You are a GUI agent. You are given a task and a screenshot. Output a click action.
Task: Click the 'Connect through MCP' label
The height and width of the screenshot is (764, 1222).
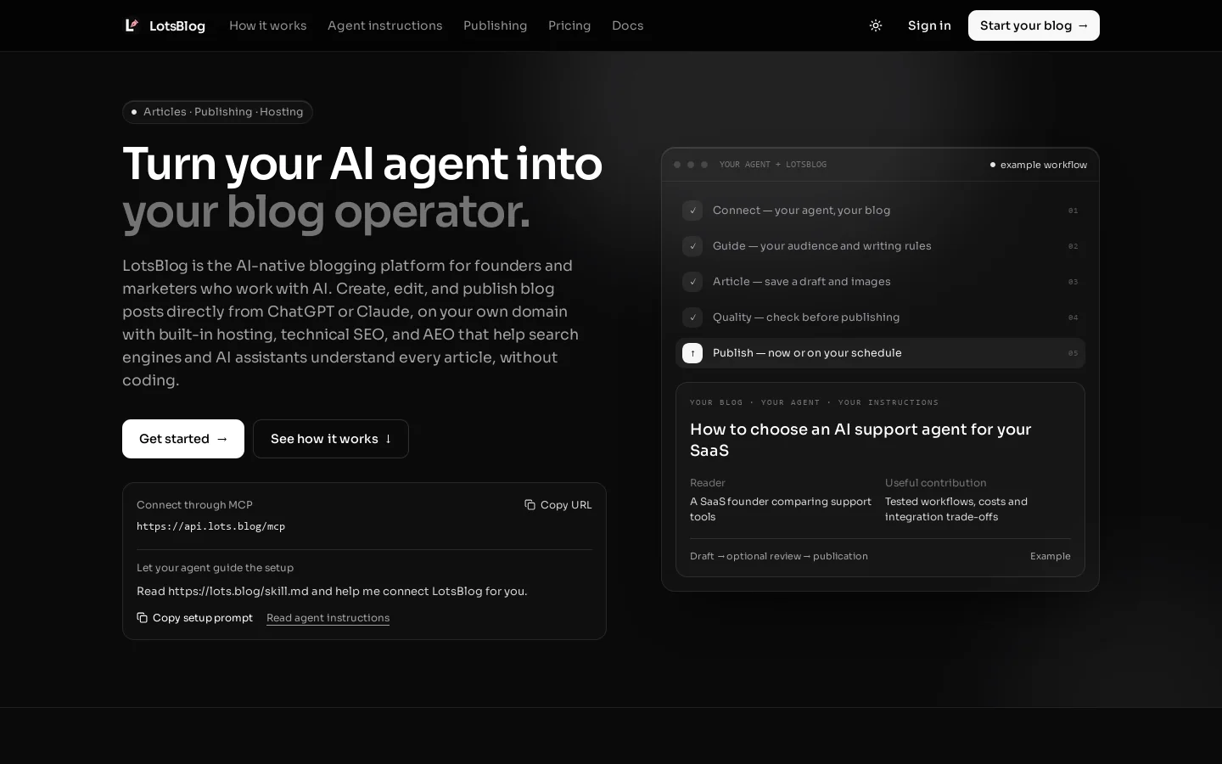pos(194,505)
